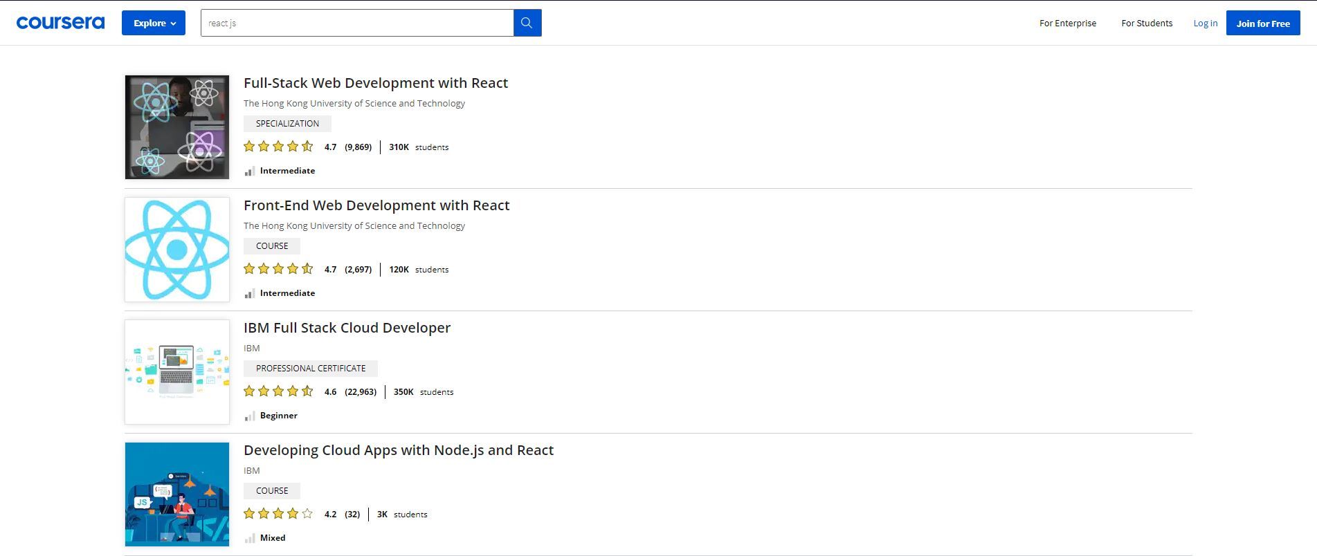Click COURSE badge under Developing Cloud Apps
This screenshot has width=1317, height=556.
click(x=272, y=491)
